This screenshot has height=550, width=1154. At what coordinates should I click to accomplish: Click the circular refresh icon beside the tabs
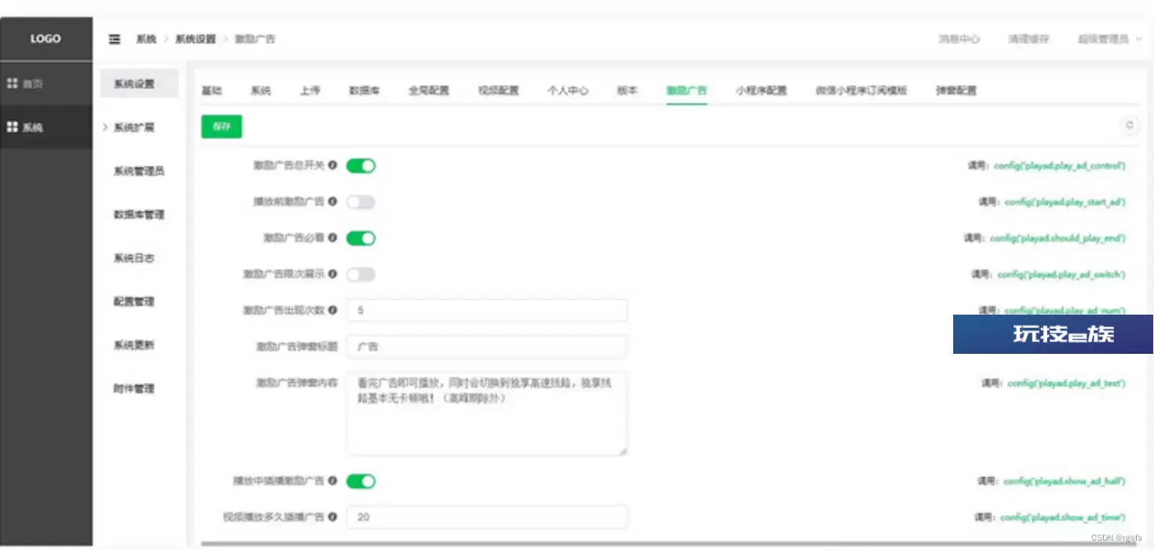coord(1130,126)
